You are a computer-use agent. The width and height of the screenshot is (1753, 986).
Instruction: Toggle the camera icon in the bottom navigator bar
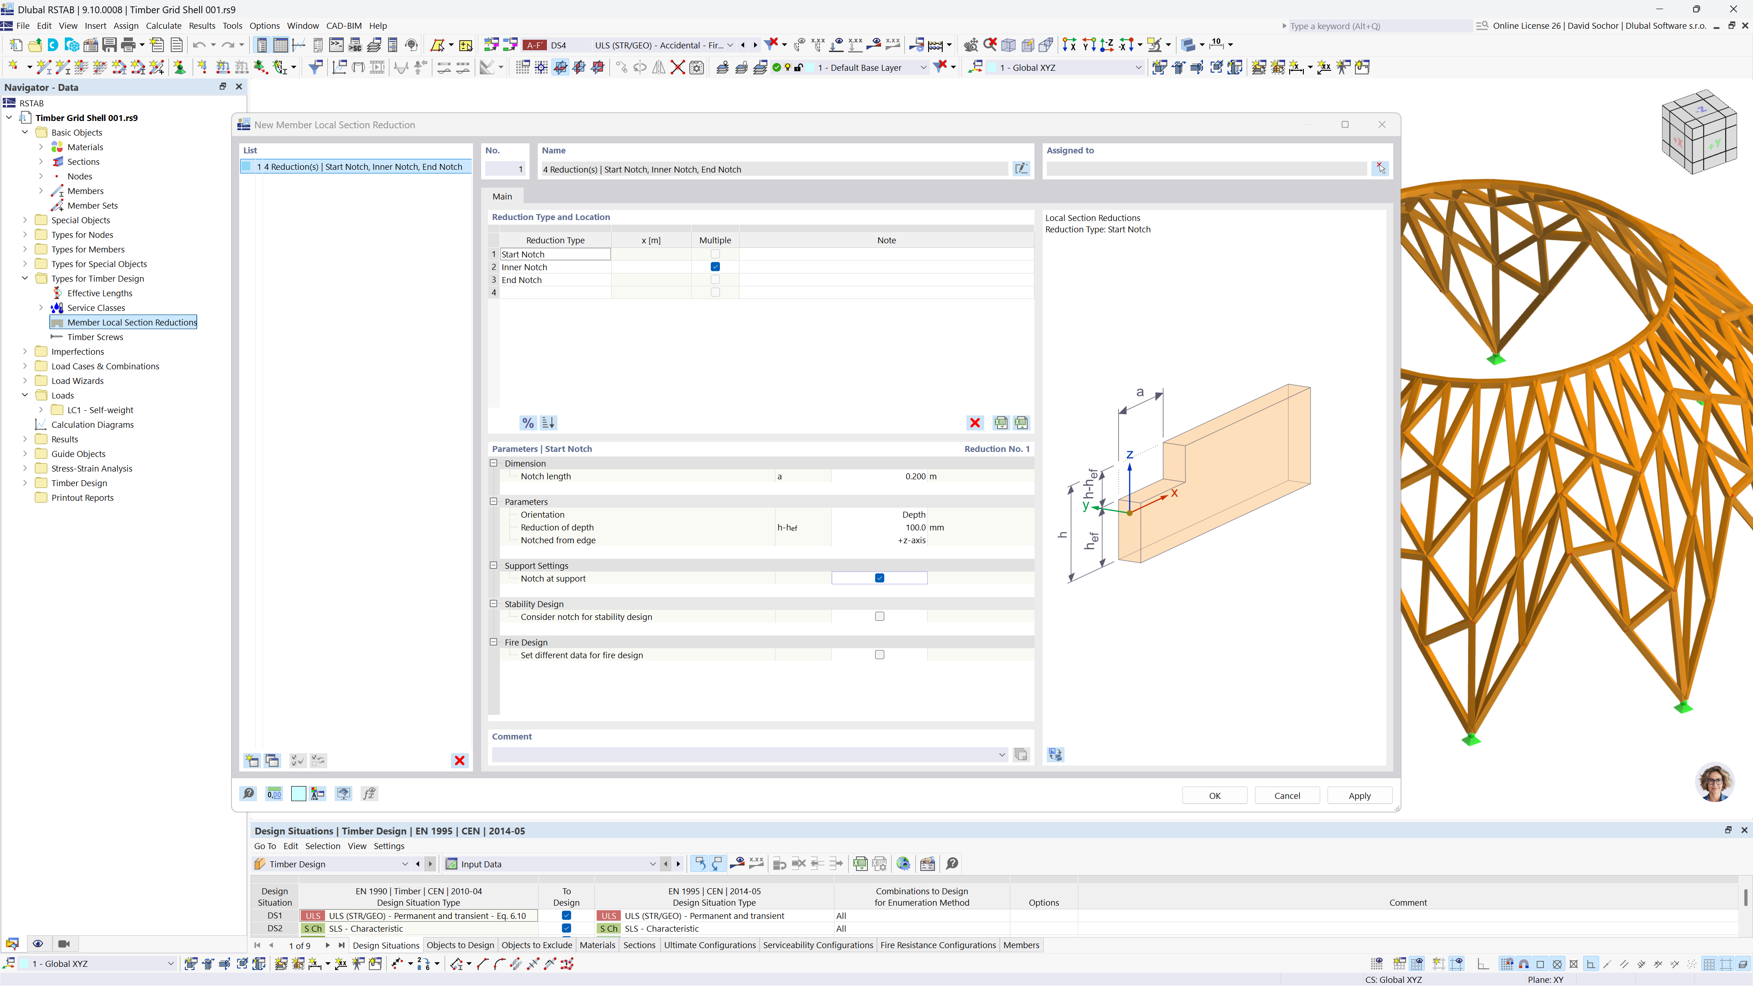tap(64, 943)
